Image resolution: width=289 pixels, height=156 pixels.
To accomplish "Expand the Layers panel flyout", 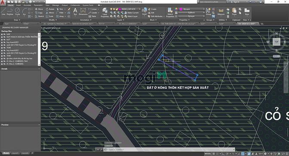I will (x=120, y=20).
